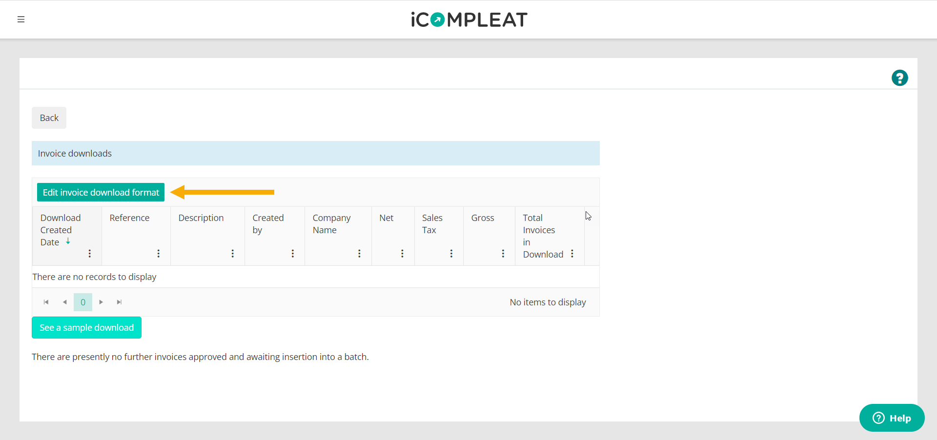Open Gross column options menu

pos(503,254)
